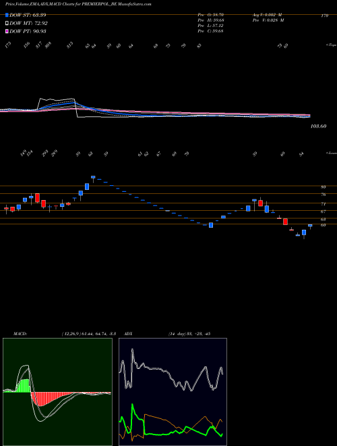Click the last blue candle near 60
Viewport: 337px width, 446px height.
coord(310,225)
